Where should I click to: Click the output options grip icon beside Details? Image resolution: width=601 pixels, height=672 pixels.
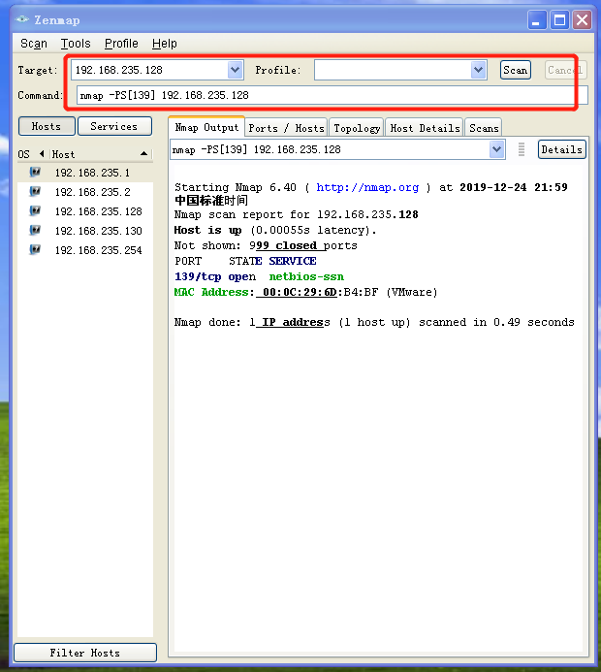click(522, 149)
